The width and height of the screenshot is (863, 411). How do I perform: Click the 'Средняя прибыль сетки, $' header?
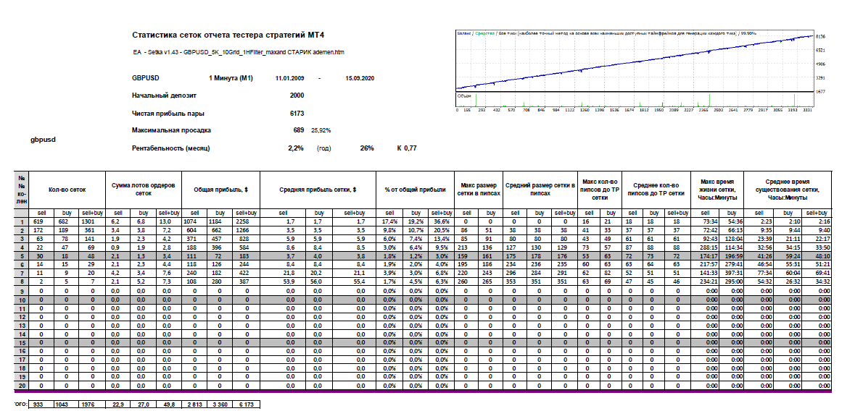[318, 190]
